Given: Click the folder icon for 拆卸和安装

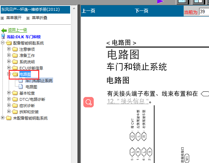Looking at the screenshot, I should click(15, 112).
